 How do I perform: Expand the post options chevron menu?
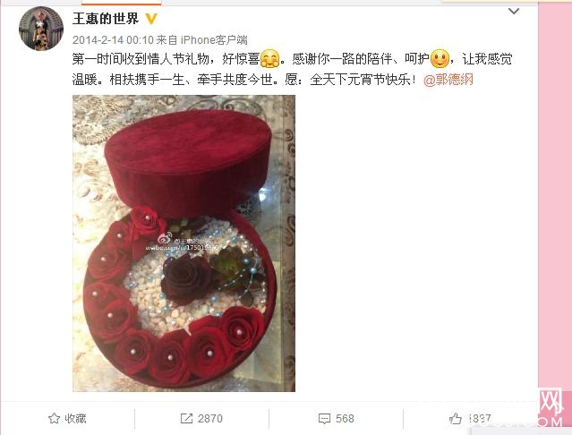(514, 12)
